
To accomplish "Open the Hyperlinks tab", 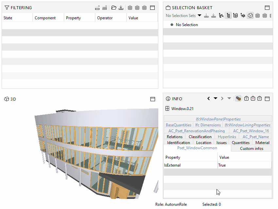I will [x=227, y=137].
